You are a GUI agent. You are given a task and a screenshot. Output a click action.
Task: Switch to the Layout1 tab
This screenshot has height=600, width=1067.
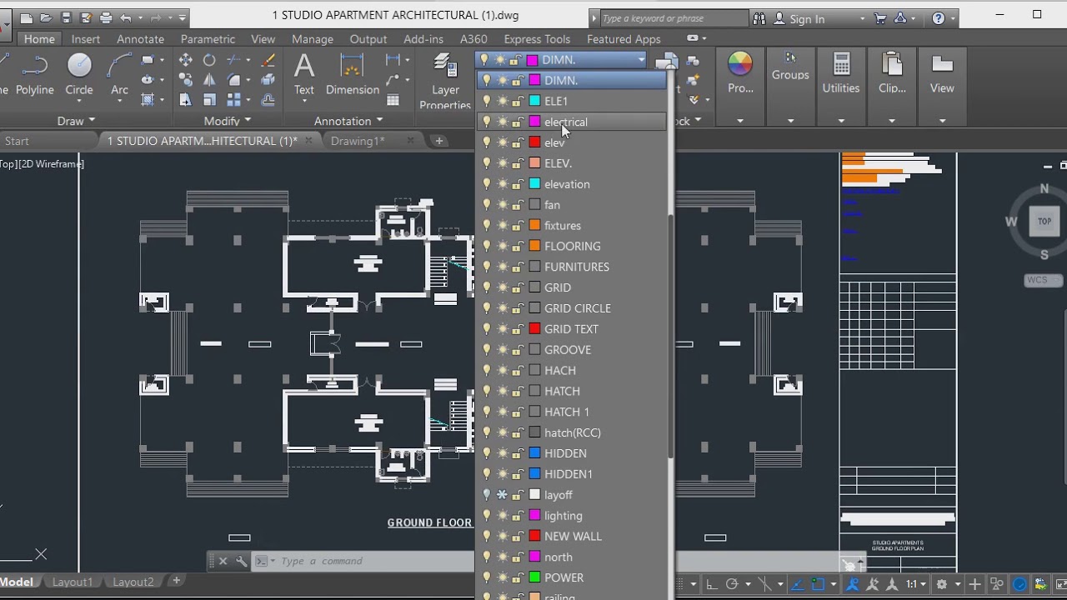(73, 582)
